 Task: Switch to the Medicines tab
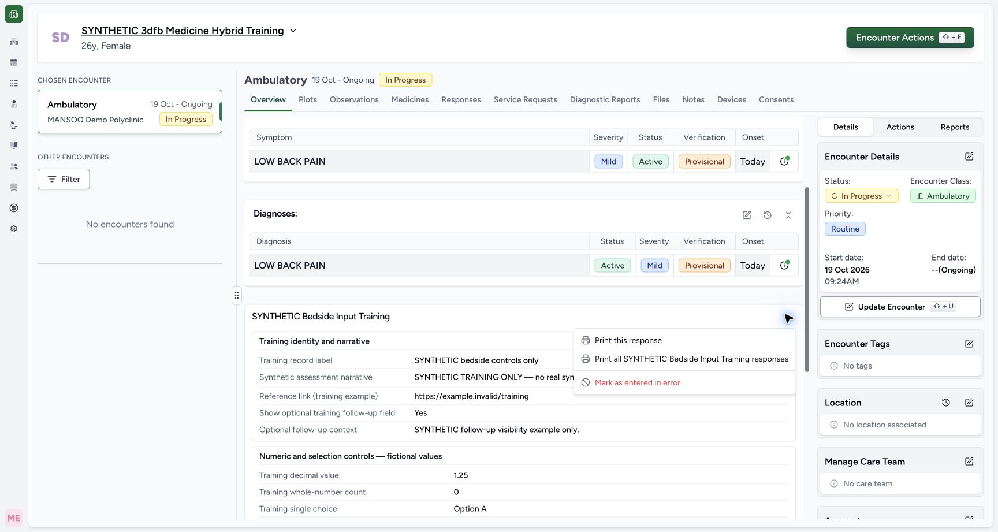[x=410, y=99]
